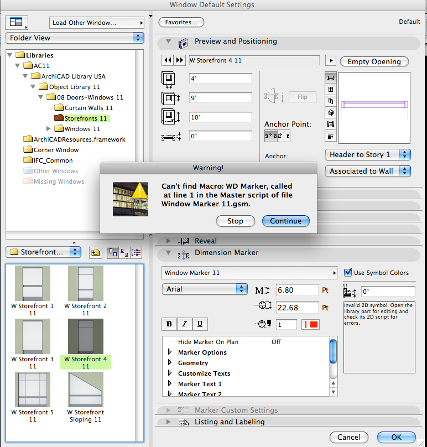
Task: Go to next window element arrow
Action: point(180,60)
